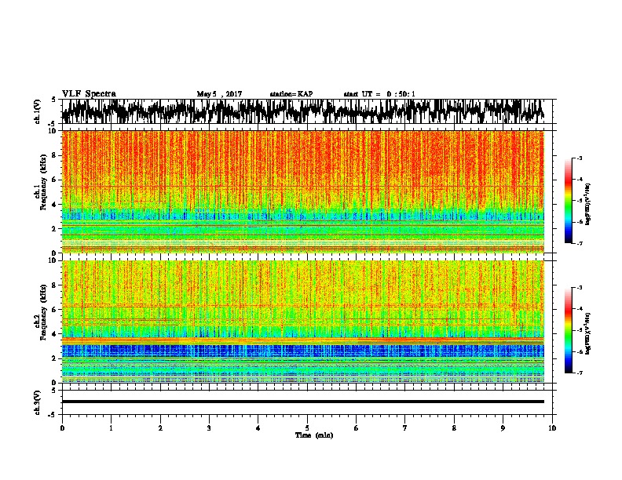
Task: Click the "ch.3(V)" axis label
Action: 37,402
